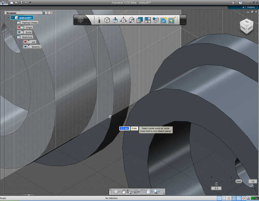Screen dimensions: 259x201
Task: Open the Gallery panel tab
Action: pos(250,7)
